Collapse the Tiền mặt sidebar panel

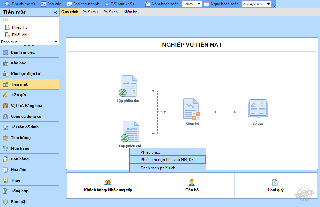55,13
